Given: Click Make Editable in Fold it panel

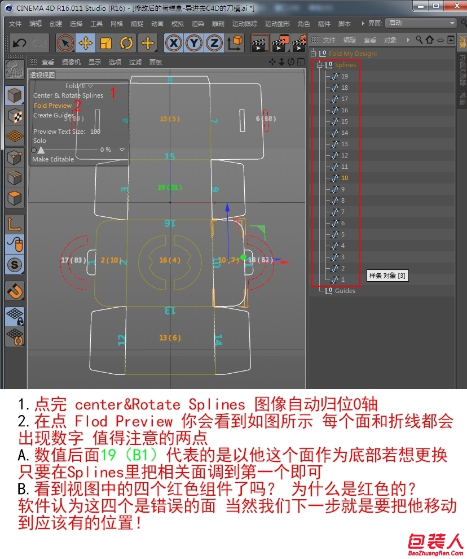Looking at the screenshot, I should click(x=53, y=159).
